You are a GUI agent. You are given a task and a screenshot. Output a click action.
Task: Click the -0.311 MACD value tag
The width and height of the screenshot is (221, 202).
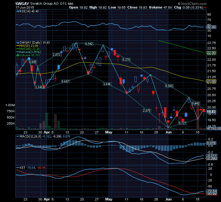(211, 156)
